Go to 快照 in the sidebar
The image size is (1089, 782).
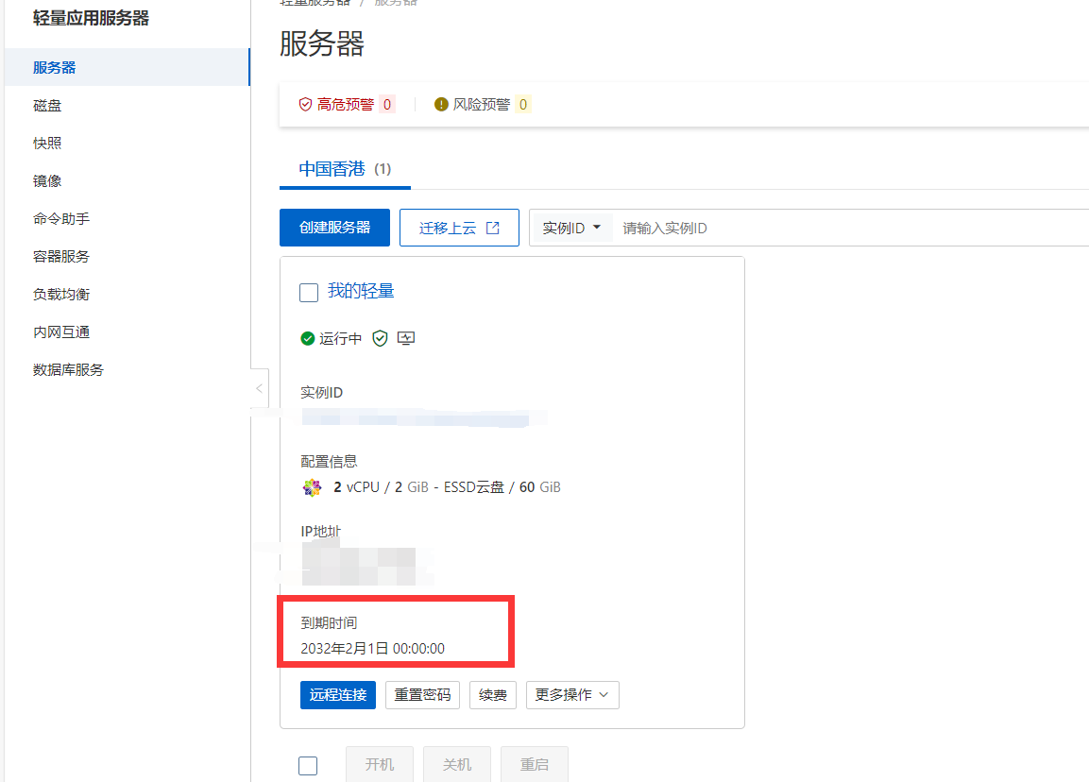coord(47,144)
